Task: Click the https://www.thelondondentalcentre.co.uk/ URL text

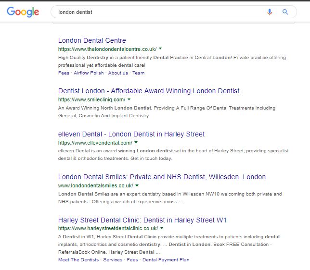Action: pyautogui.click(x=107, y=49)
